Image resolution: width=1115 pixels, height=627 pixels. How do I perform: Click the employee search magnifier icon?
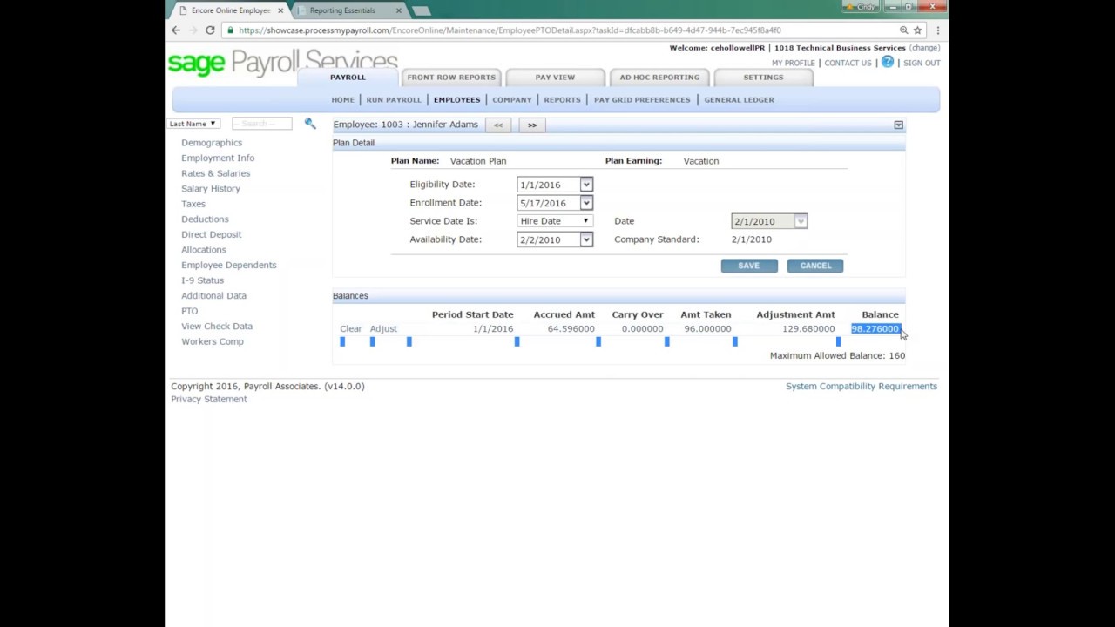coord(309,124)
